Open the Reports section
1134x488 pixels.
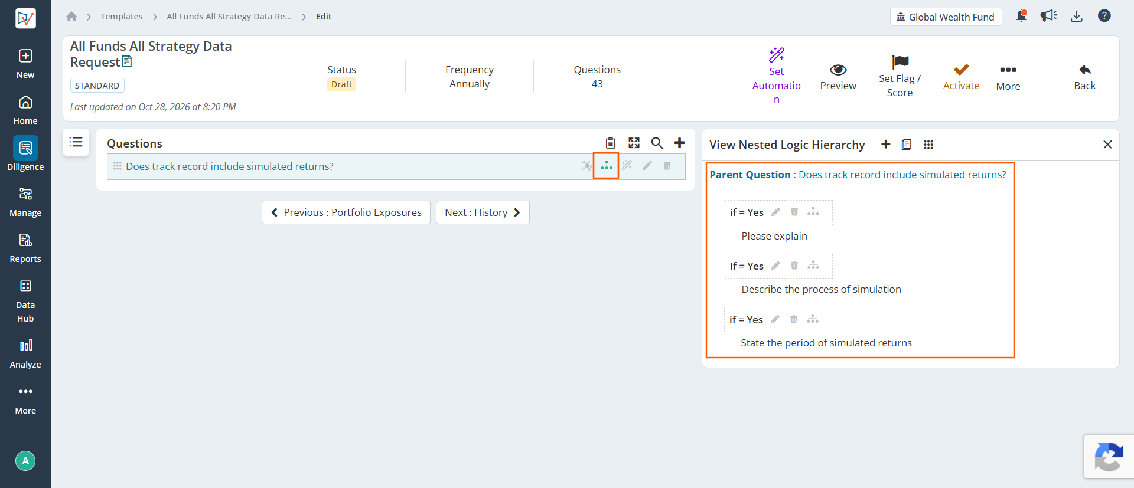click(25, 248)
